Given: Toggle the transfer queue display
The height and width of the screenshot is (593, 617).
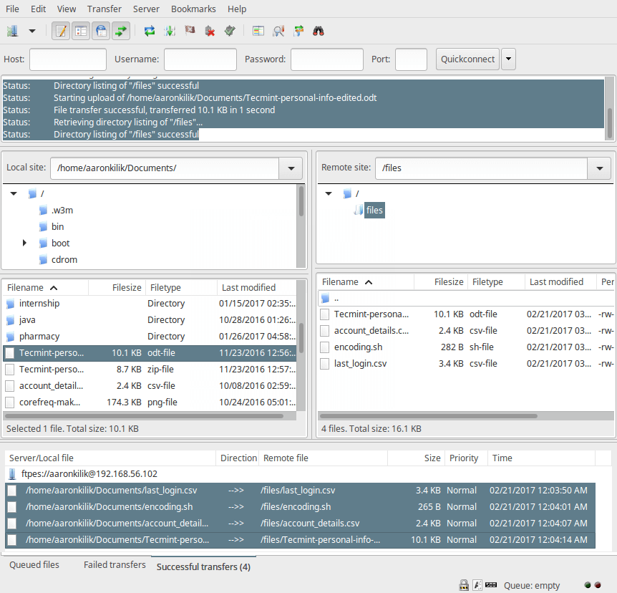Looking at the screenshot, I should (x=121, y=31).
